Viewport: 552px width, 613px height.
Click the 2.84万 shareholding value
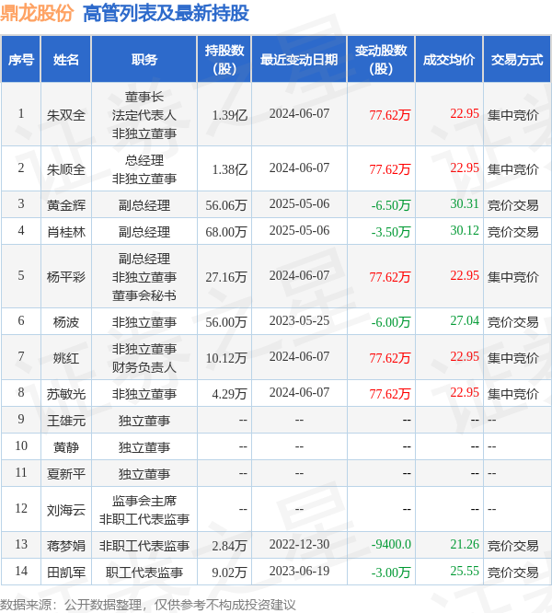[x=229, y=546]
